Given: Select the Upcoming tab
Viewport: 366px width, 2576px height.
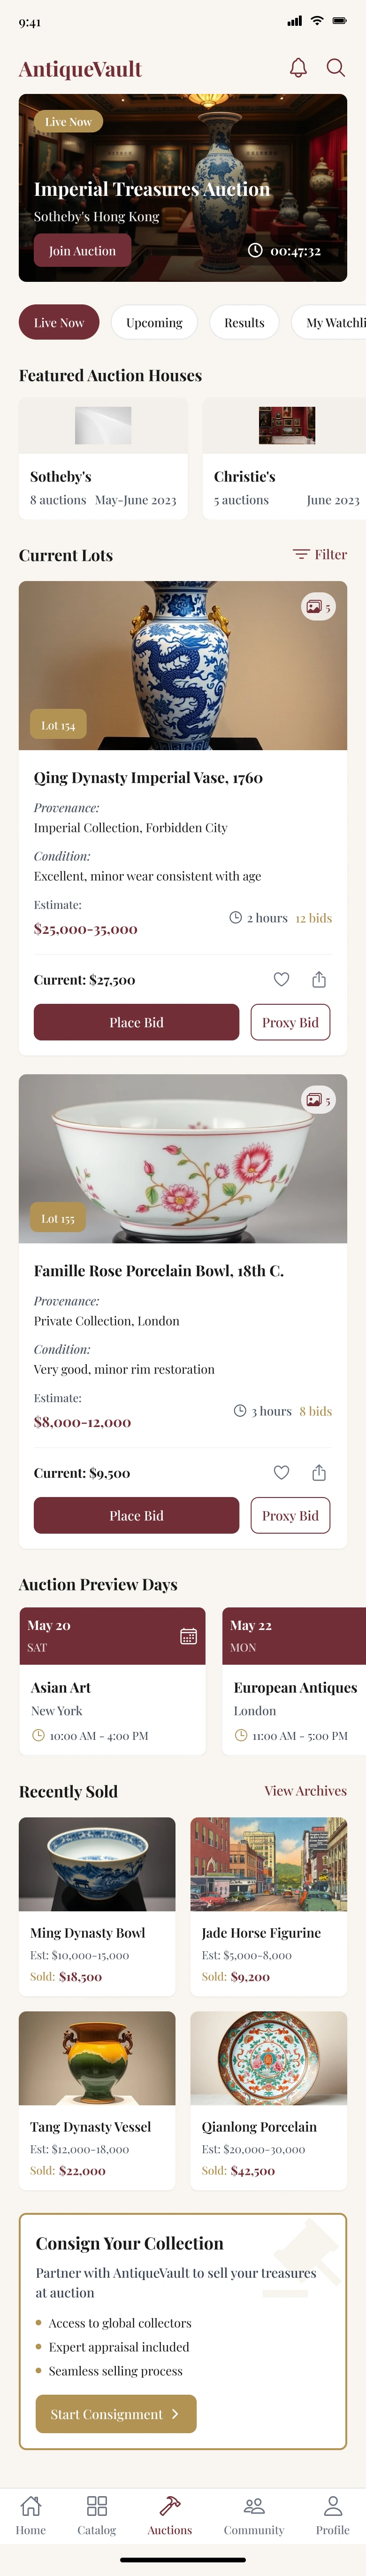Looking at the screenshot, I should click(x=154, y=323).
